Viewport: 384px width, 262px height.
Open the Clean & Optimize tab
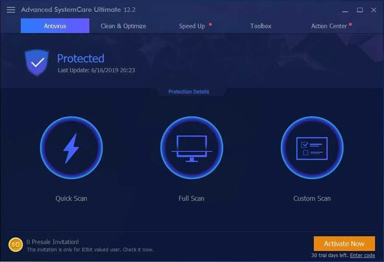[123, 26]
